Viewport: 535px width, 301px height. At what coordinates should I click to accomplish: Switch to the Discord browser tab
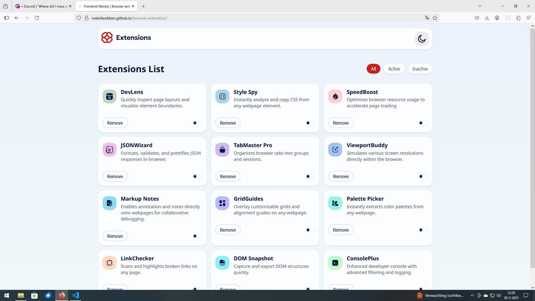tap(43, 6)
